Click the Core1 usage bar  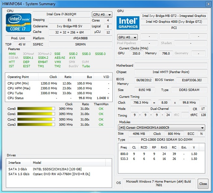point(36,114)
